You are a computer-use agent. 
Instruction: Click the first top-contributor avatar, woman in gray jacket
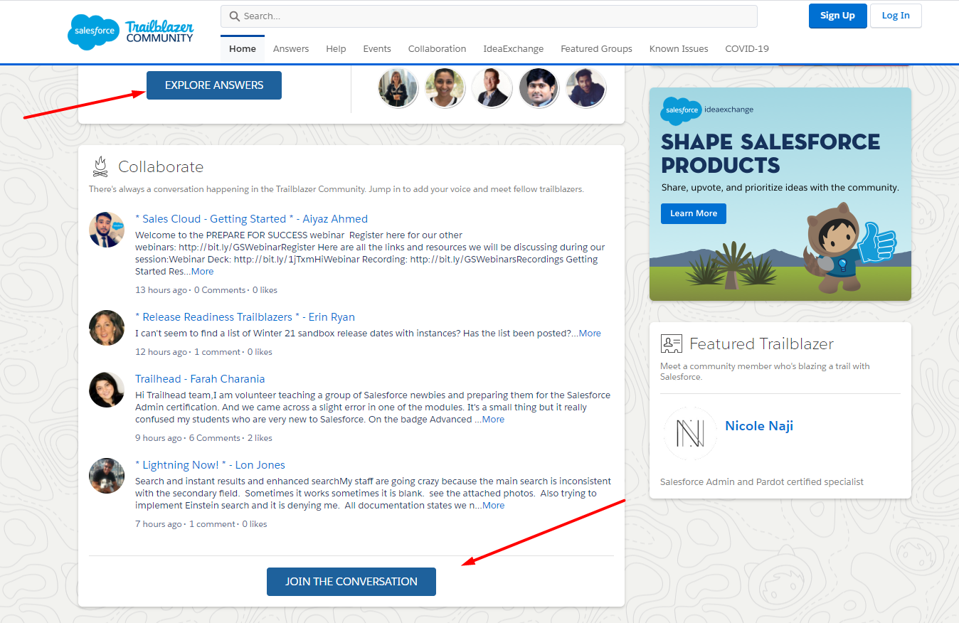pyautogui.click(x=398, y=88)
